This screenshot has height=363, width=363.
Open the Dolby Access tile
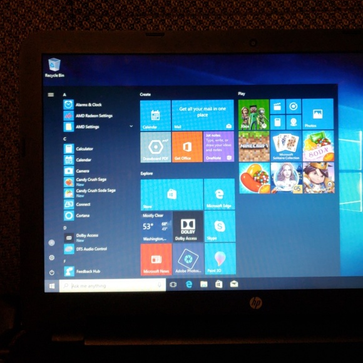[188, 227]
